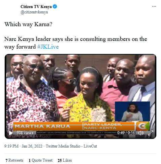Expand the video to fullscreen
The height and width of the screenshot is (164, 161).
(x=151, y=133)
